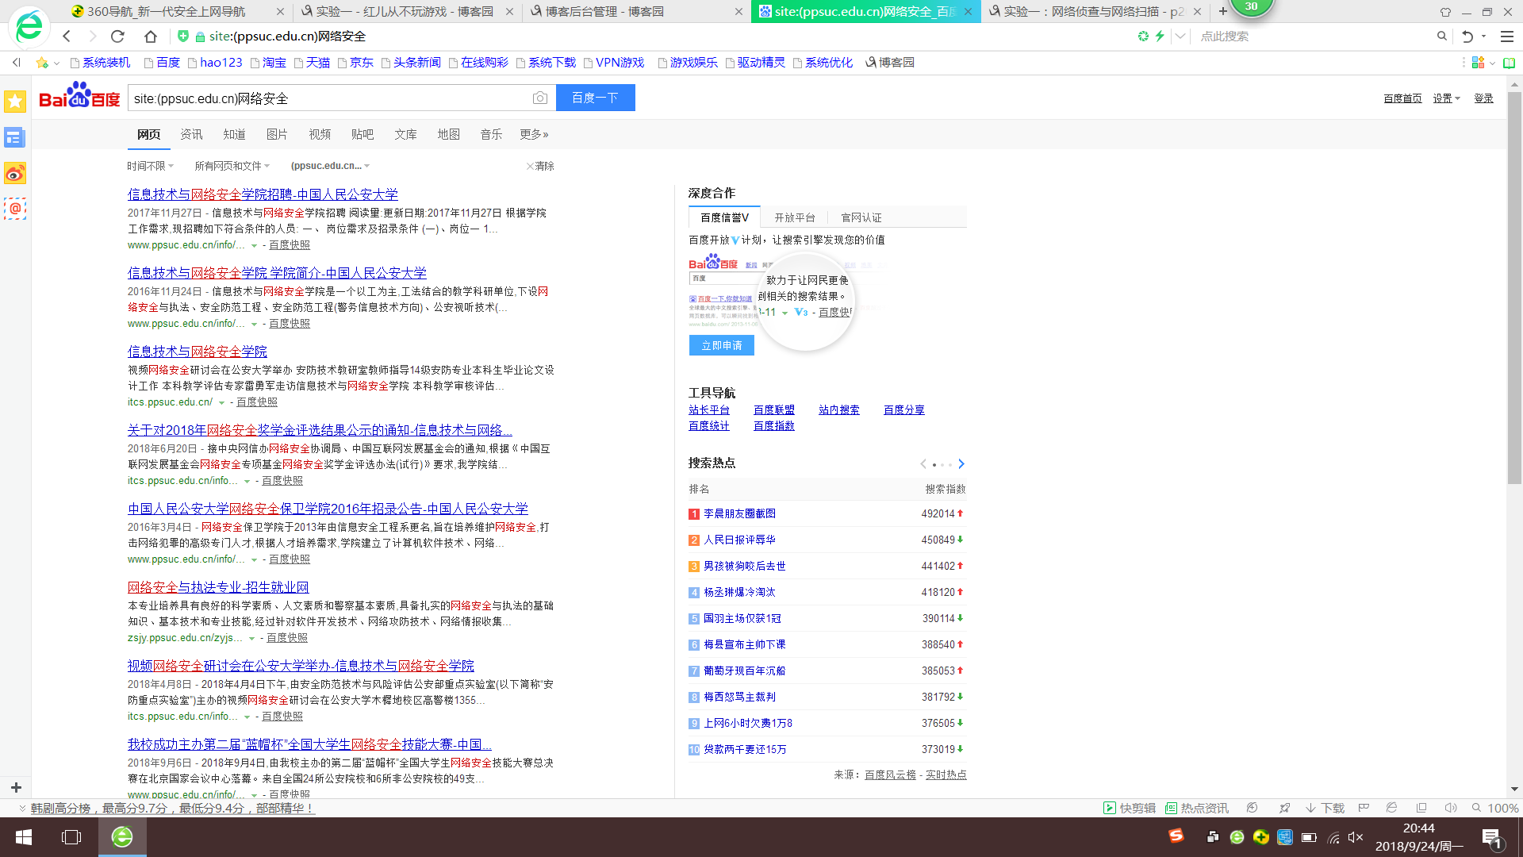Toggle the volume mute tray icon
This screenshot has height=857, width=1523.
pos(1355,837)
